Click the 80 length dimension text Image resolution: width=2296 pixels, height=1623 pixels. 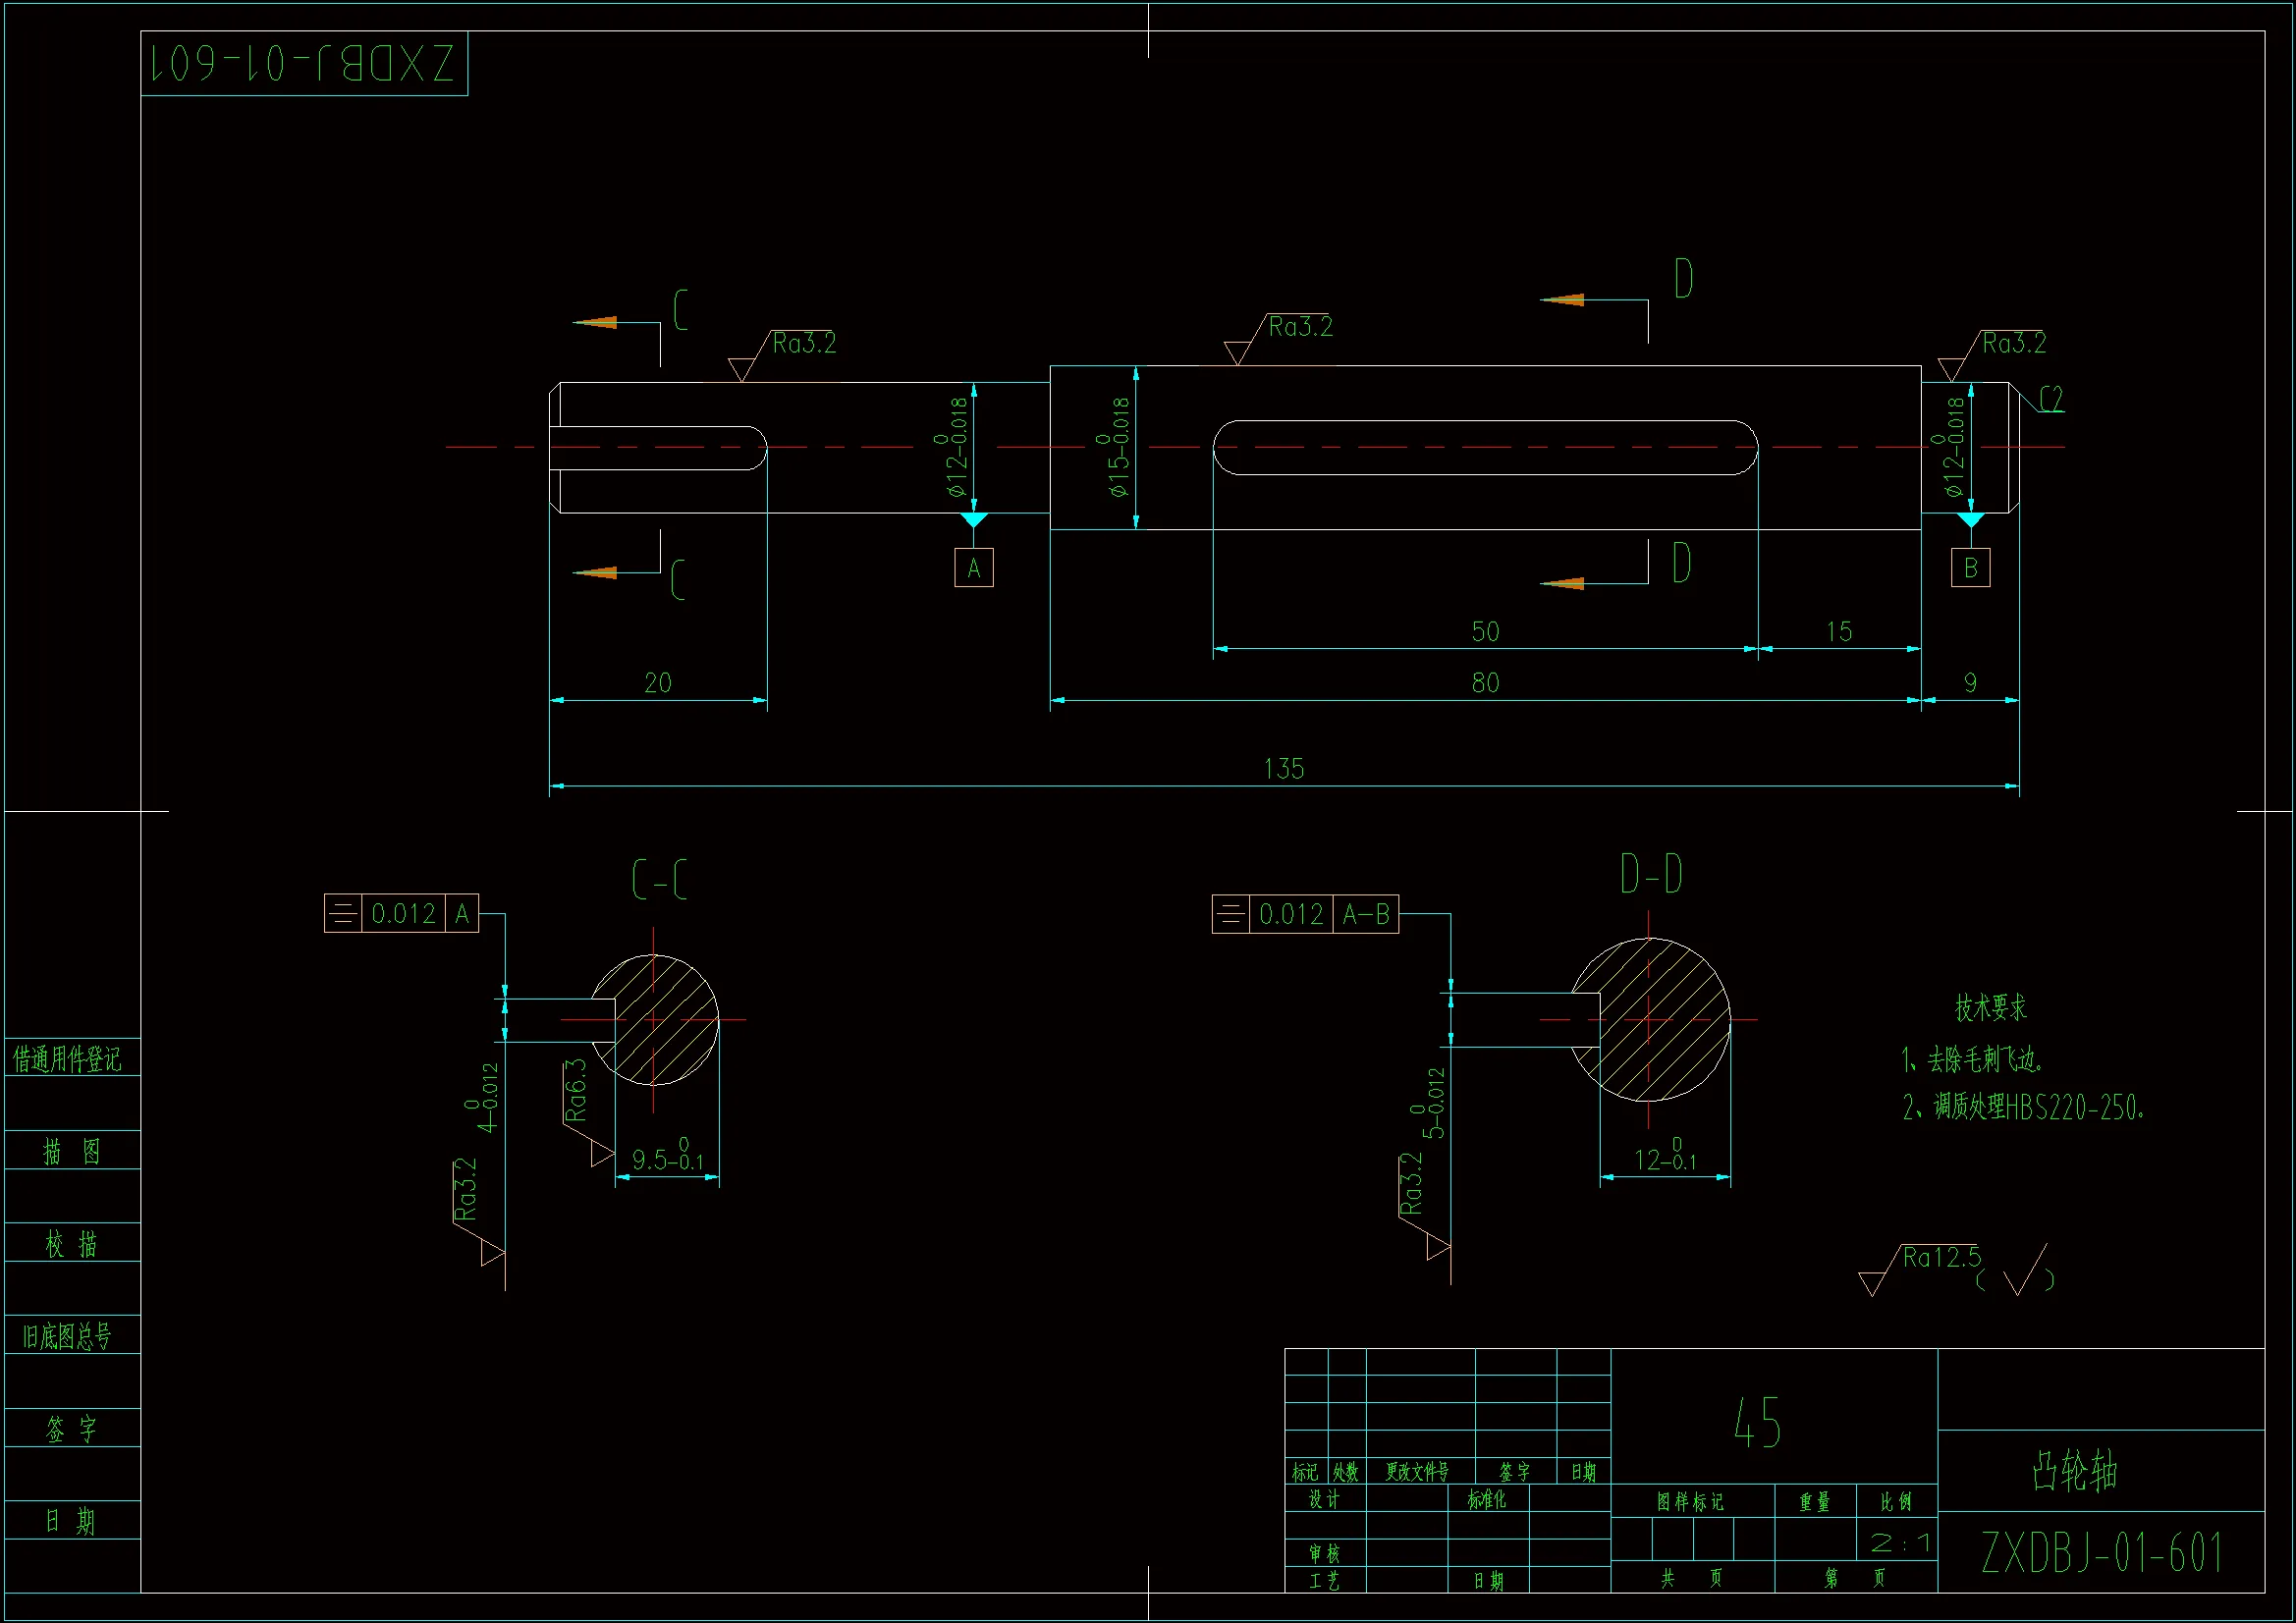coord(1485,683)
